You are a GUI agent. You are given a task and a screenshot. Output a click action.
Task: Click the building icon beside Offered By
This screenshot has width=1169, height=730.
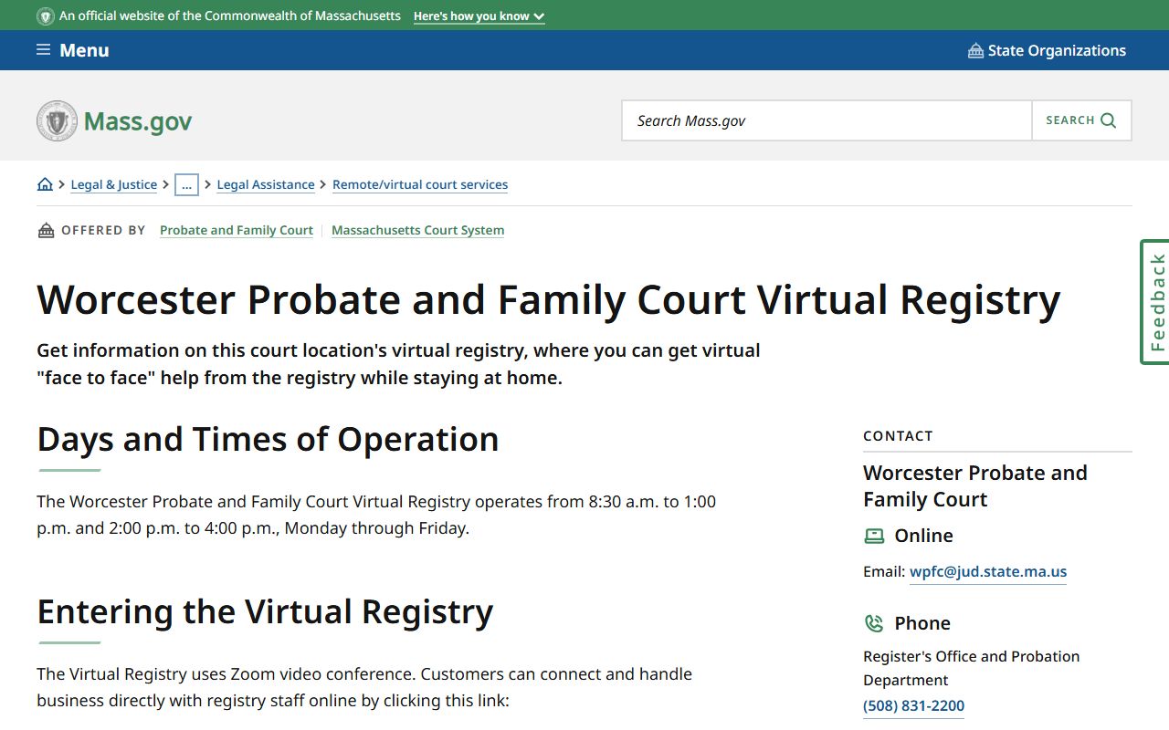[x=46, y=230]
